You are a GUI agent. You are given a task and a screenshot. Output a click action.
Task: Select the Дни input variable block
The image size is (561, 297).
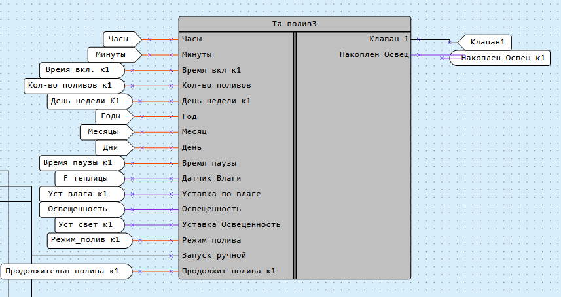tap(115, 148)
